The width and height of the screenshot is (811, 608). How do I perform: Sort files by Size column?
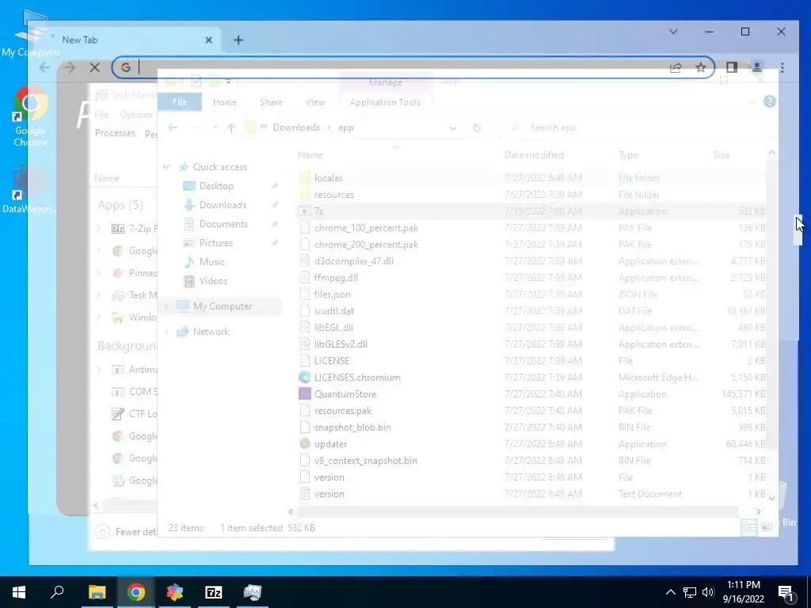[721, 155]
